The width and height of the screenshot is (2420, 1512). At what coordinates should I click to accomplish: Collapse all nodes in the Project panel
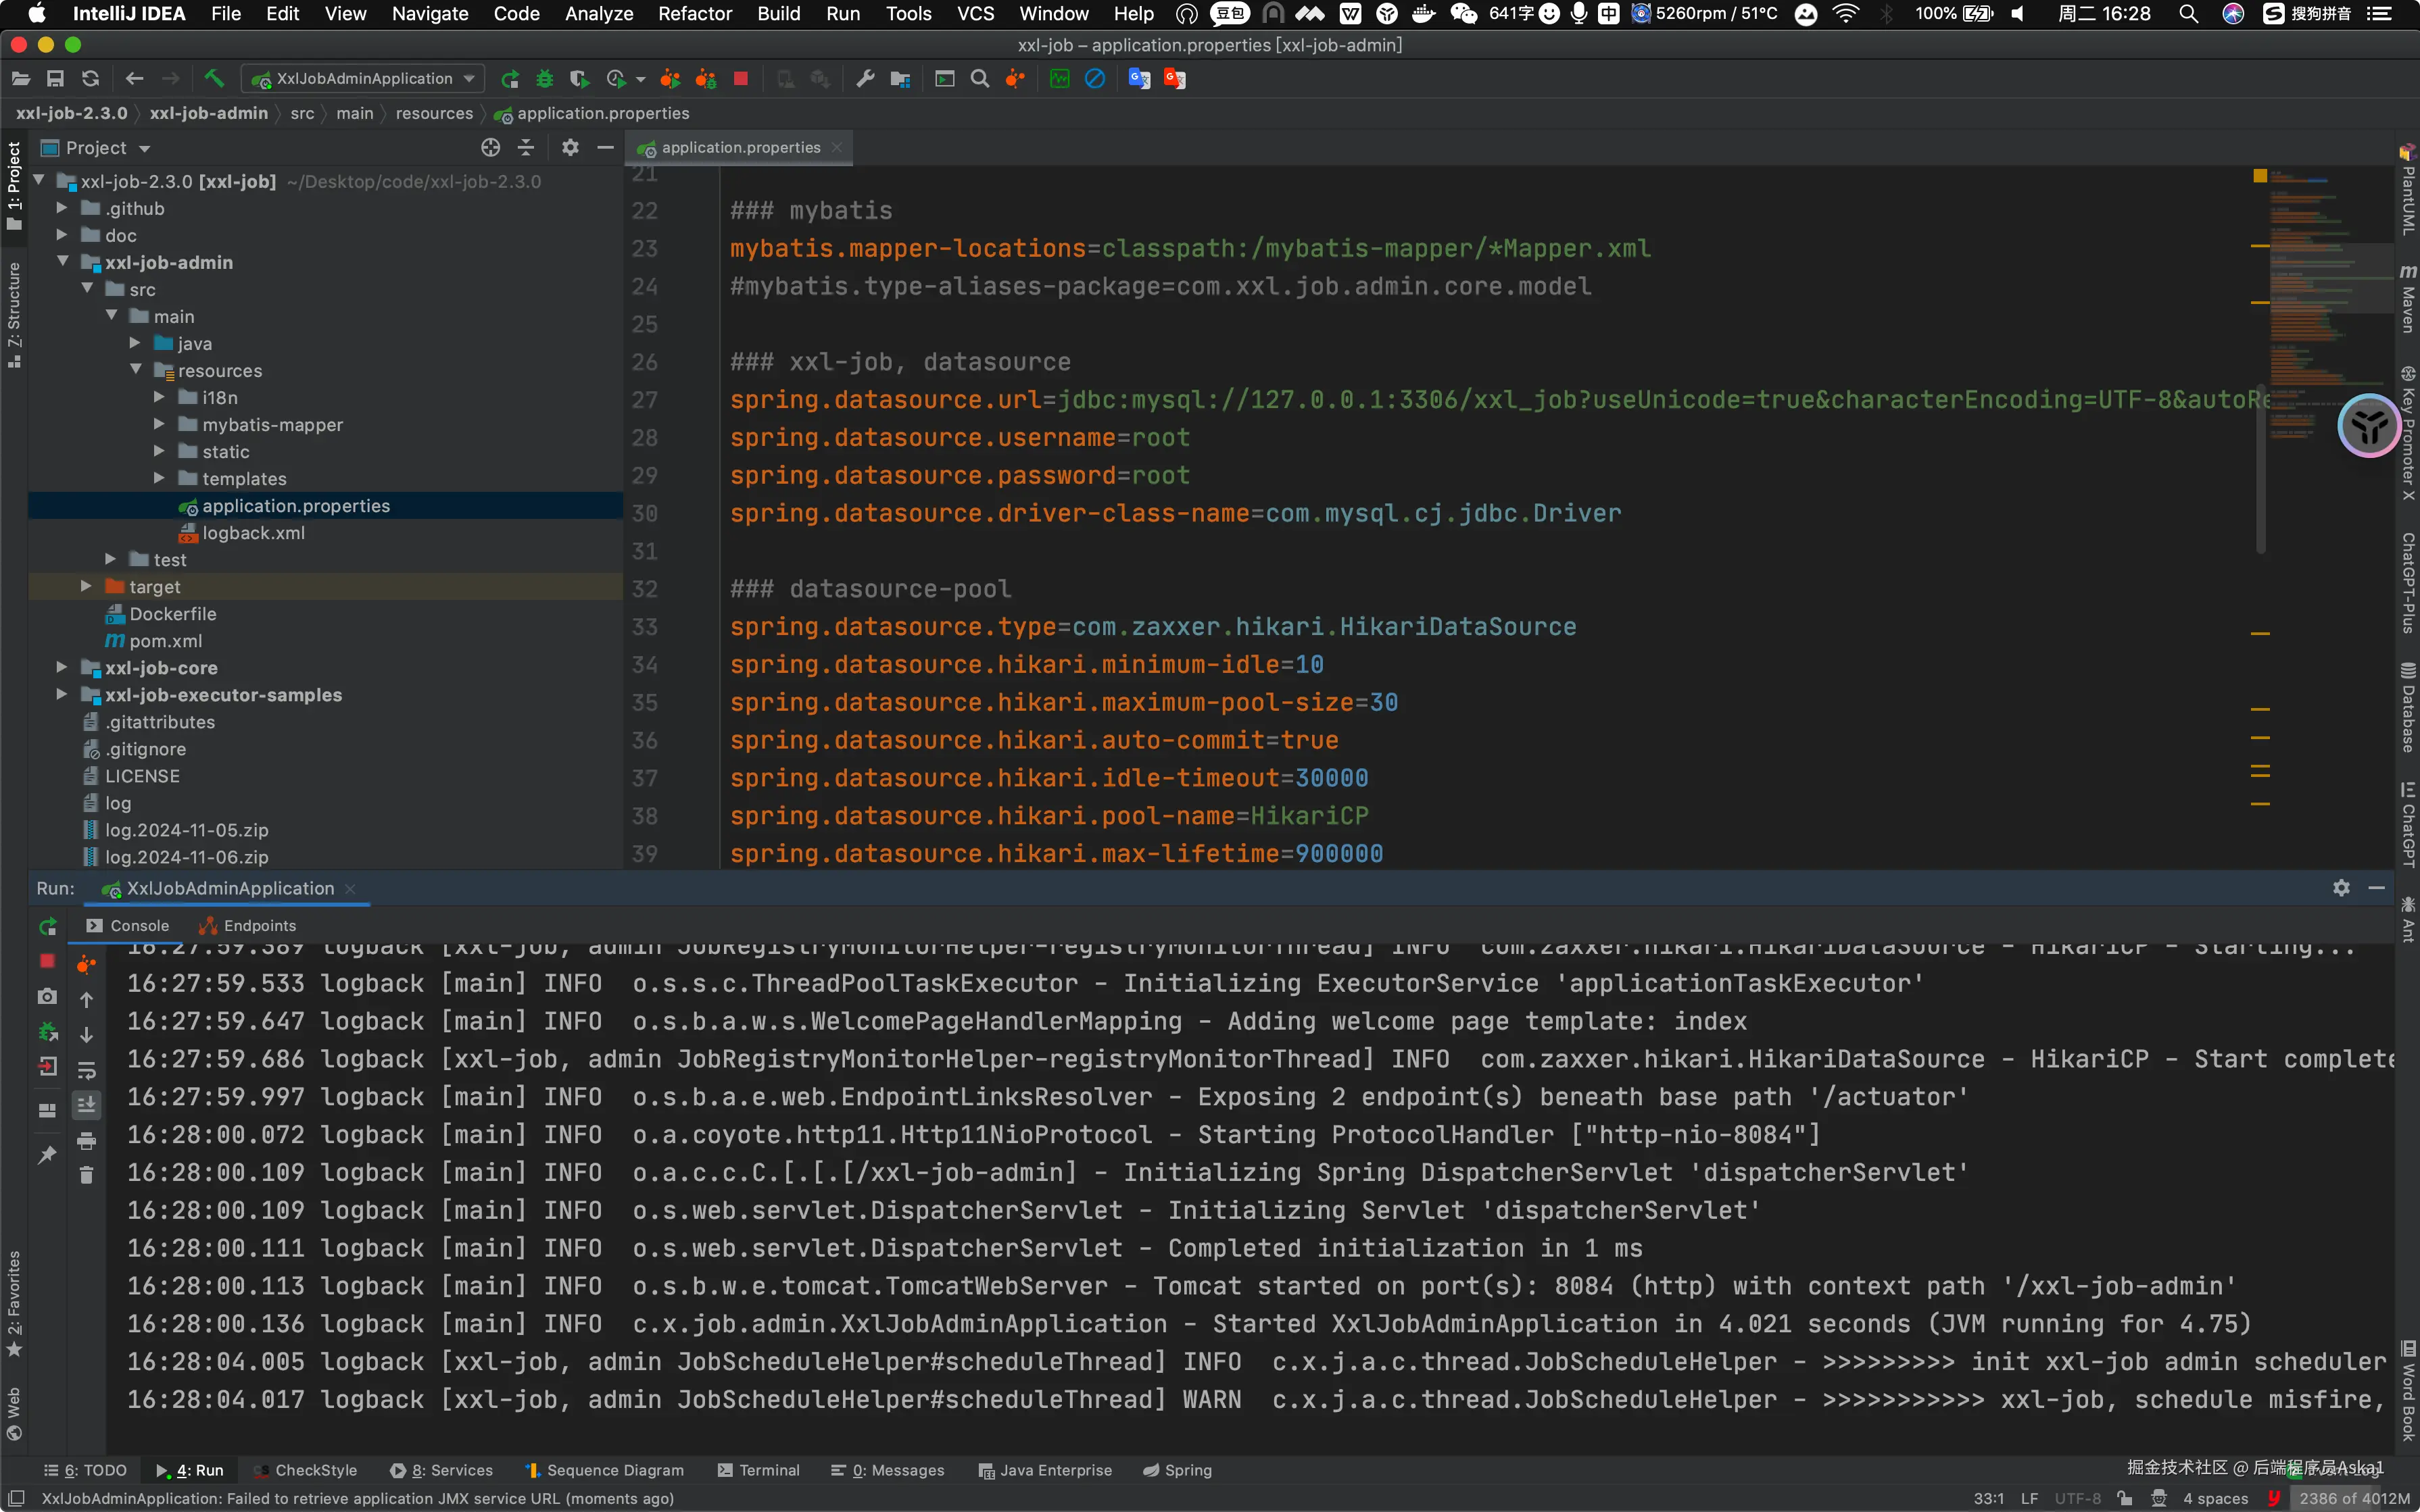pyautogui.click(x=526, y=148)
